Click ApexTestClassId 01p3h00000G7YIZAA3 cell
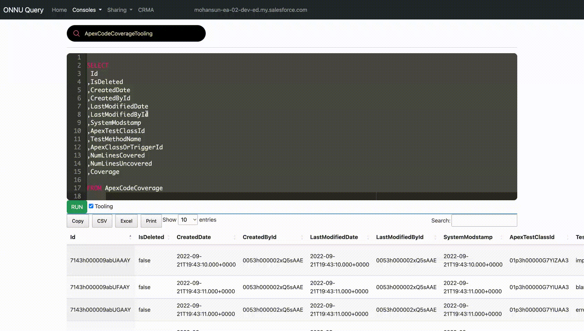This screenshot has width=584, height=331. [x=539, y=260]
